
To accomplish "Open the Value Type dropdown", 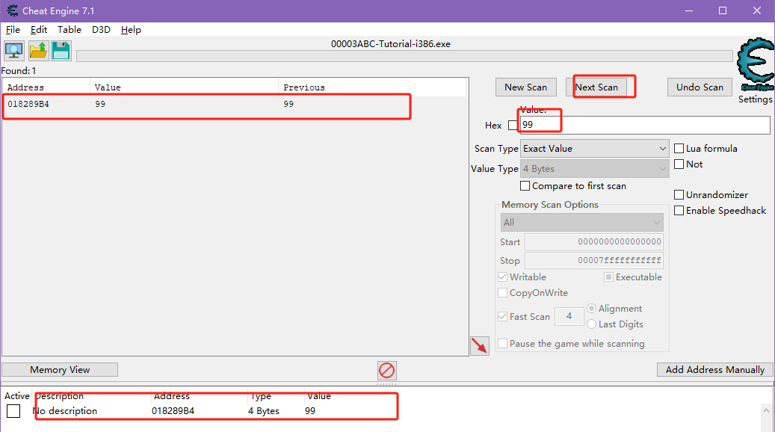I will [x=595, y=169].
